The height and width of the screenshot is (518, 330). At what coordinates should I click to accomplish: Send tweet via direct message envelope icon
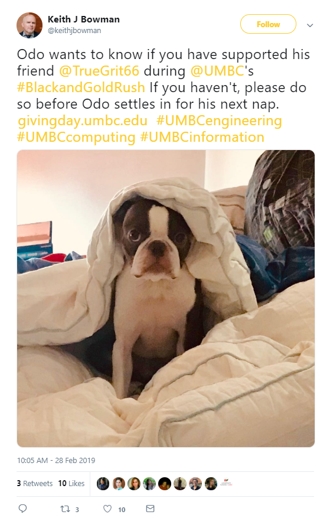point(151,509)
